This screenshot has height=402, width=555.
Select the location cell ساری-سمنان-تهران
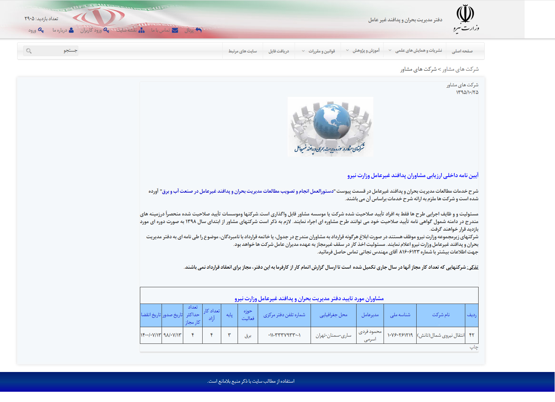(x=333, y=336)
